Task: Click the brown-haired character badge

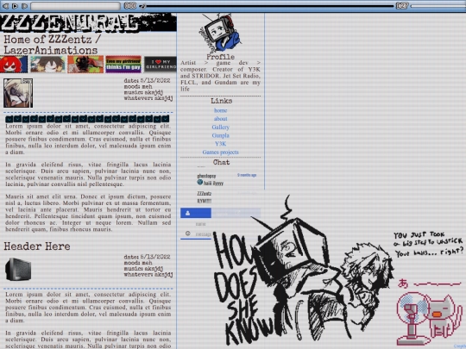Action: 47,64
